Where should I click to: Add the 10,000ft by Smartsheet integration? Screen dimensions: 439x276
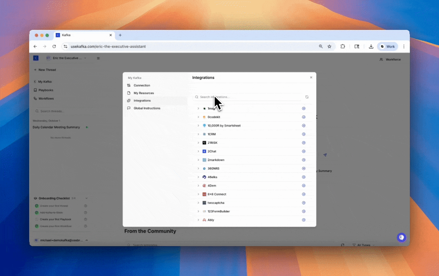point(304,125)
